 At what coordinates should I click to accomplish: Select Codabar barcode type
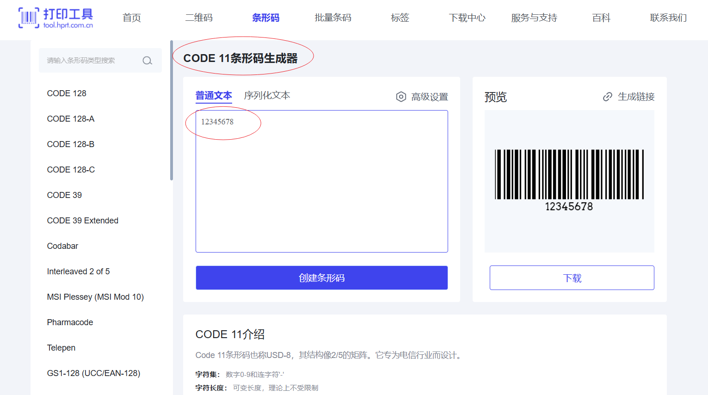click(62, 246)
